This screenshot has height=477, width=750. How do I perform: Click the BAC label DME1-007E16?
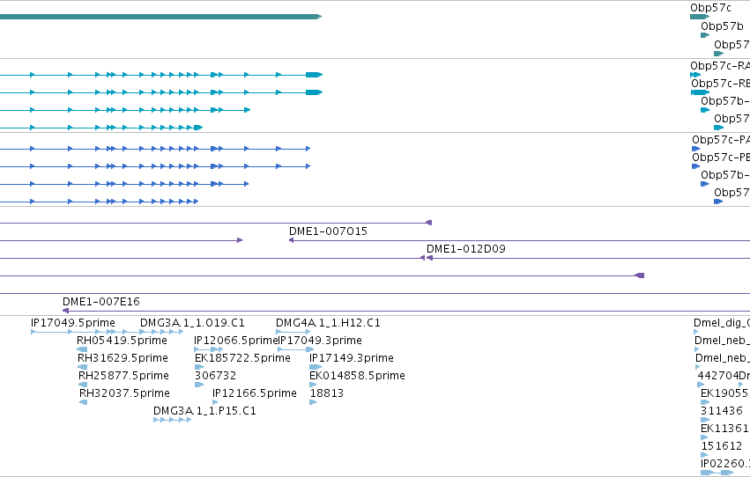(101, 302)
